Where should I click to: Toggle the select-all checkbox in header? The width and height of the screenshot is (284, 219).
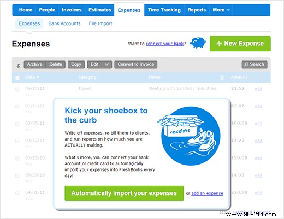pos(17,77)
